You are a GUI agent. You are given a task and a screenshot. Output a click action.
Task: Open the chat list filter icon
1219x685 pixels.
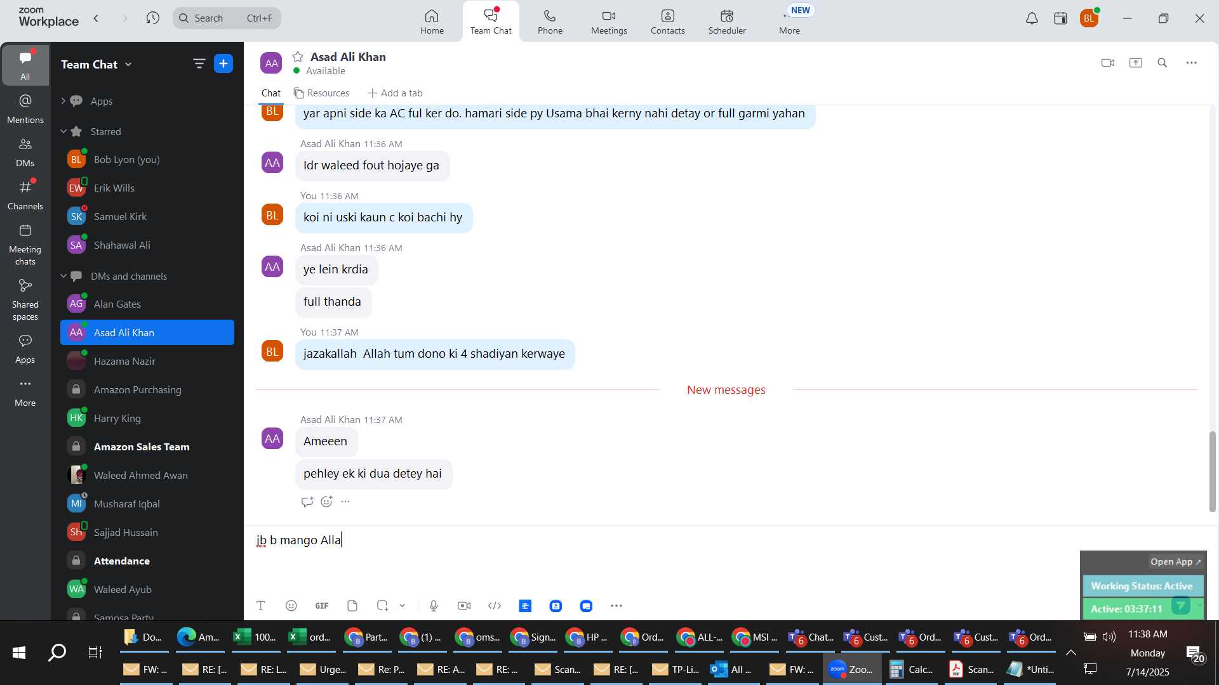tap(199, 63)
